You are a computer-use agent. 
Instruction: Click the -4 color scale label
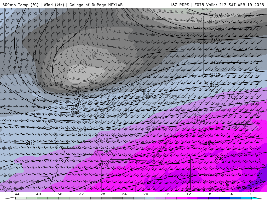click(230, 194)
